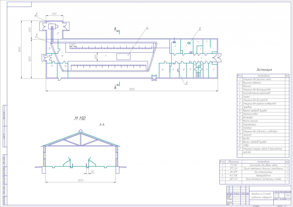Click the "Машинное отделение" row
This screenshot has width=293, height=207.
[252, 83]
